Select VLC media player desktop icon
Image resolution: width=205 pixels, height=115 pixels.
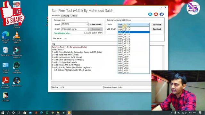pyautogui.click(x=17, y=37)
